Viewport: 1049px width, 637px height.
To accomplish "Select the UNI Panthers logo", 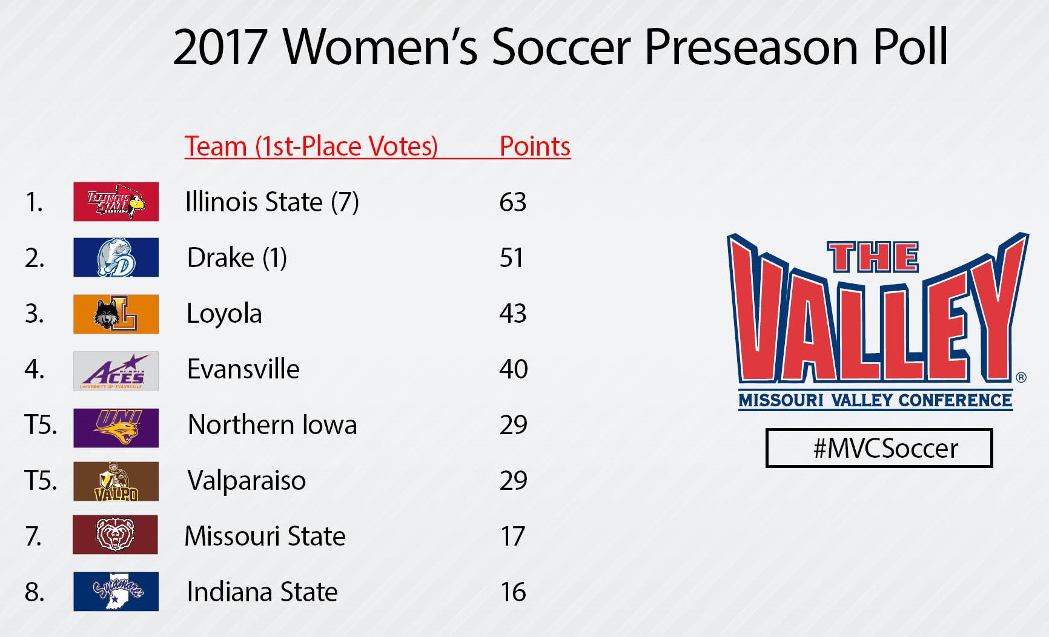I will (x=116, y=427).
